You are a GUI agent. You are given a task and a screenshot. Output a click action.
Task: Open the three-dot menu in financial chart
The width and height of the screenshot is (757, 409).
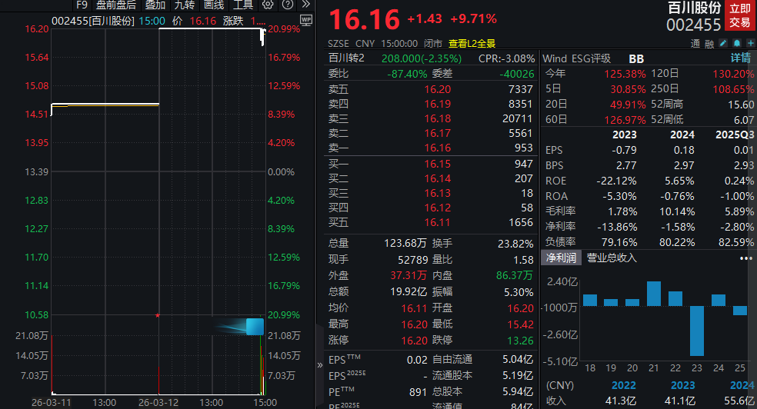tap(745, 258)
